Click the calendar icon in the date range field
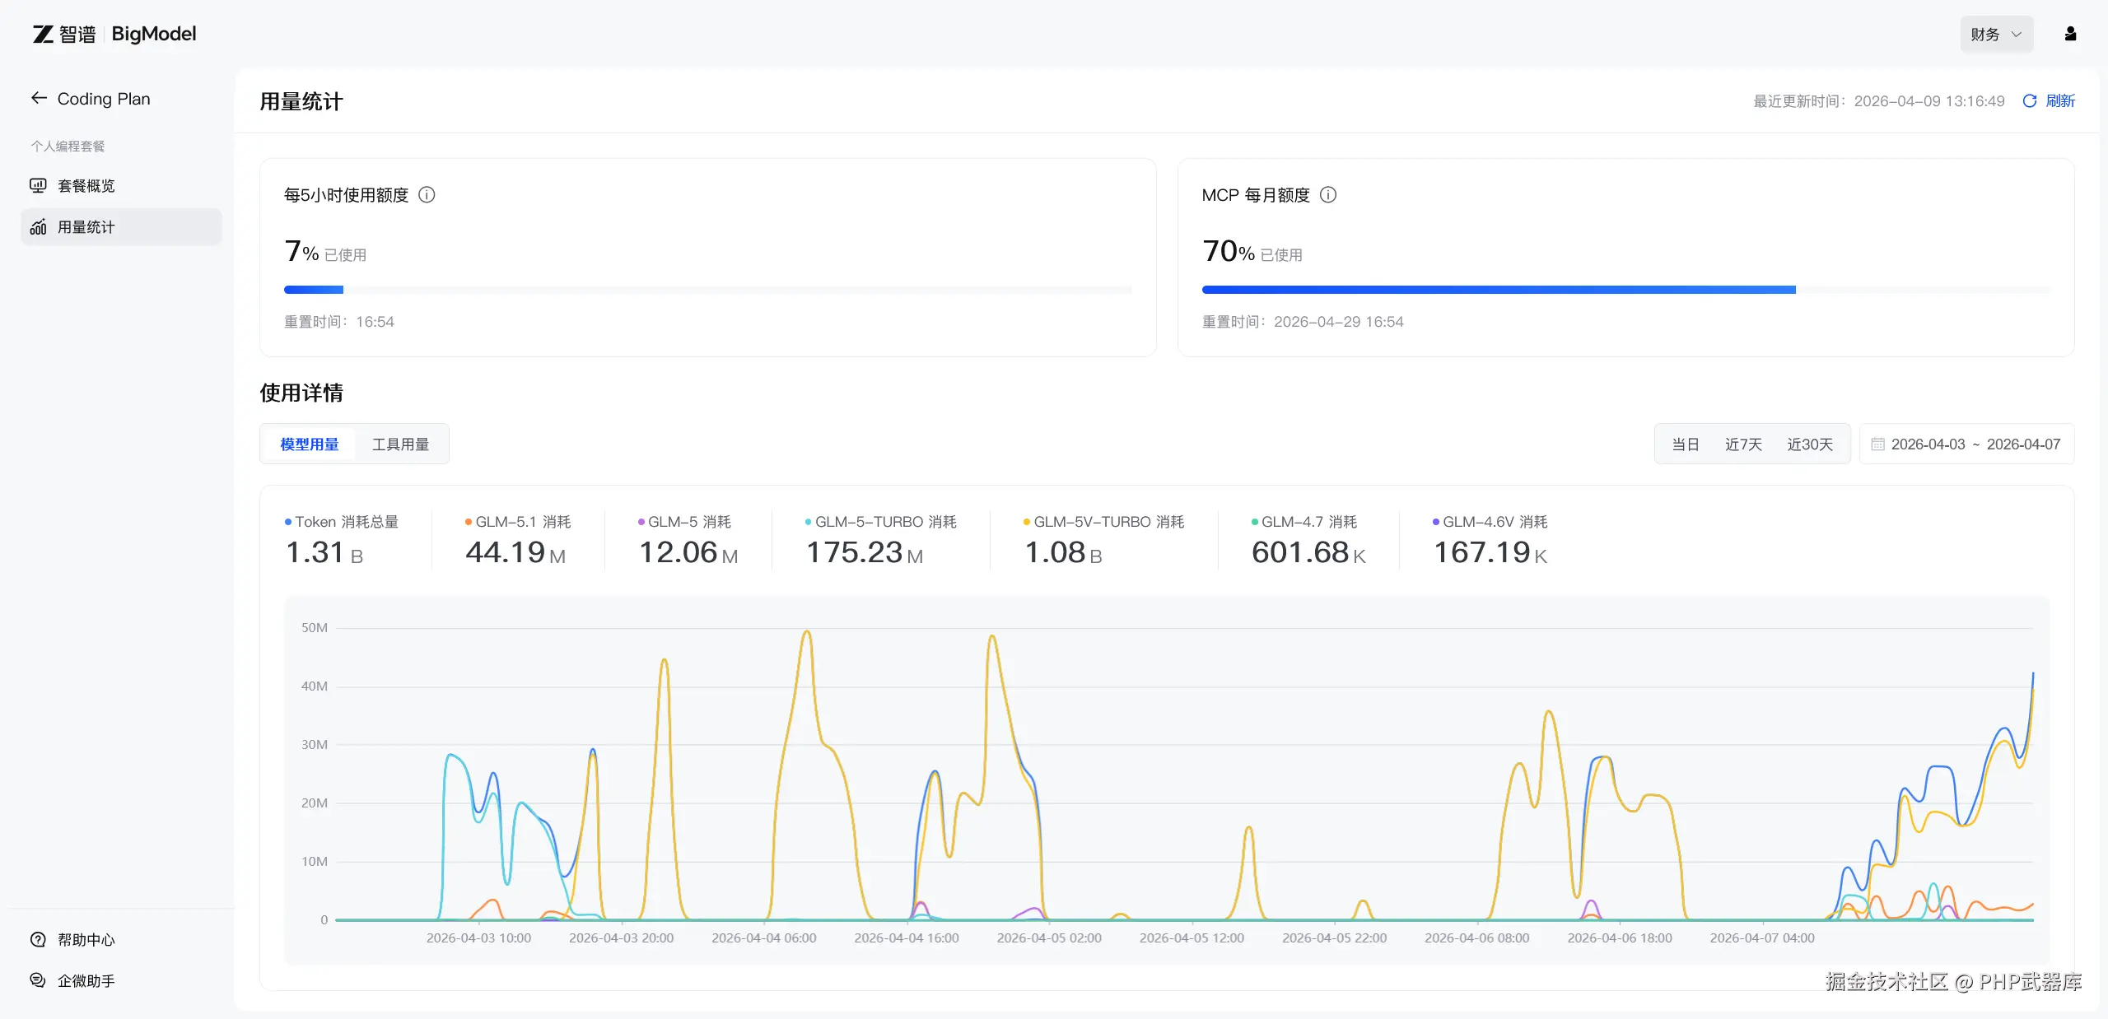Screen dimensions: 2108x1019 click(1877, 444)
